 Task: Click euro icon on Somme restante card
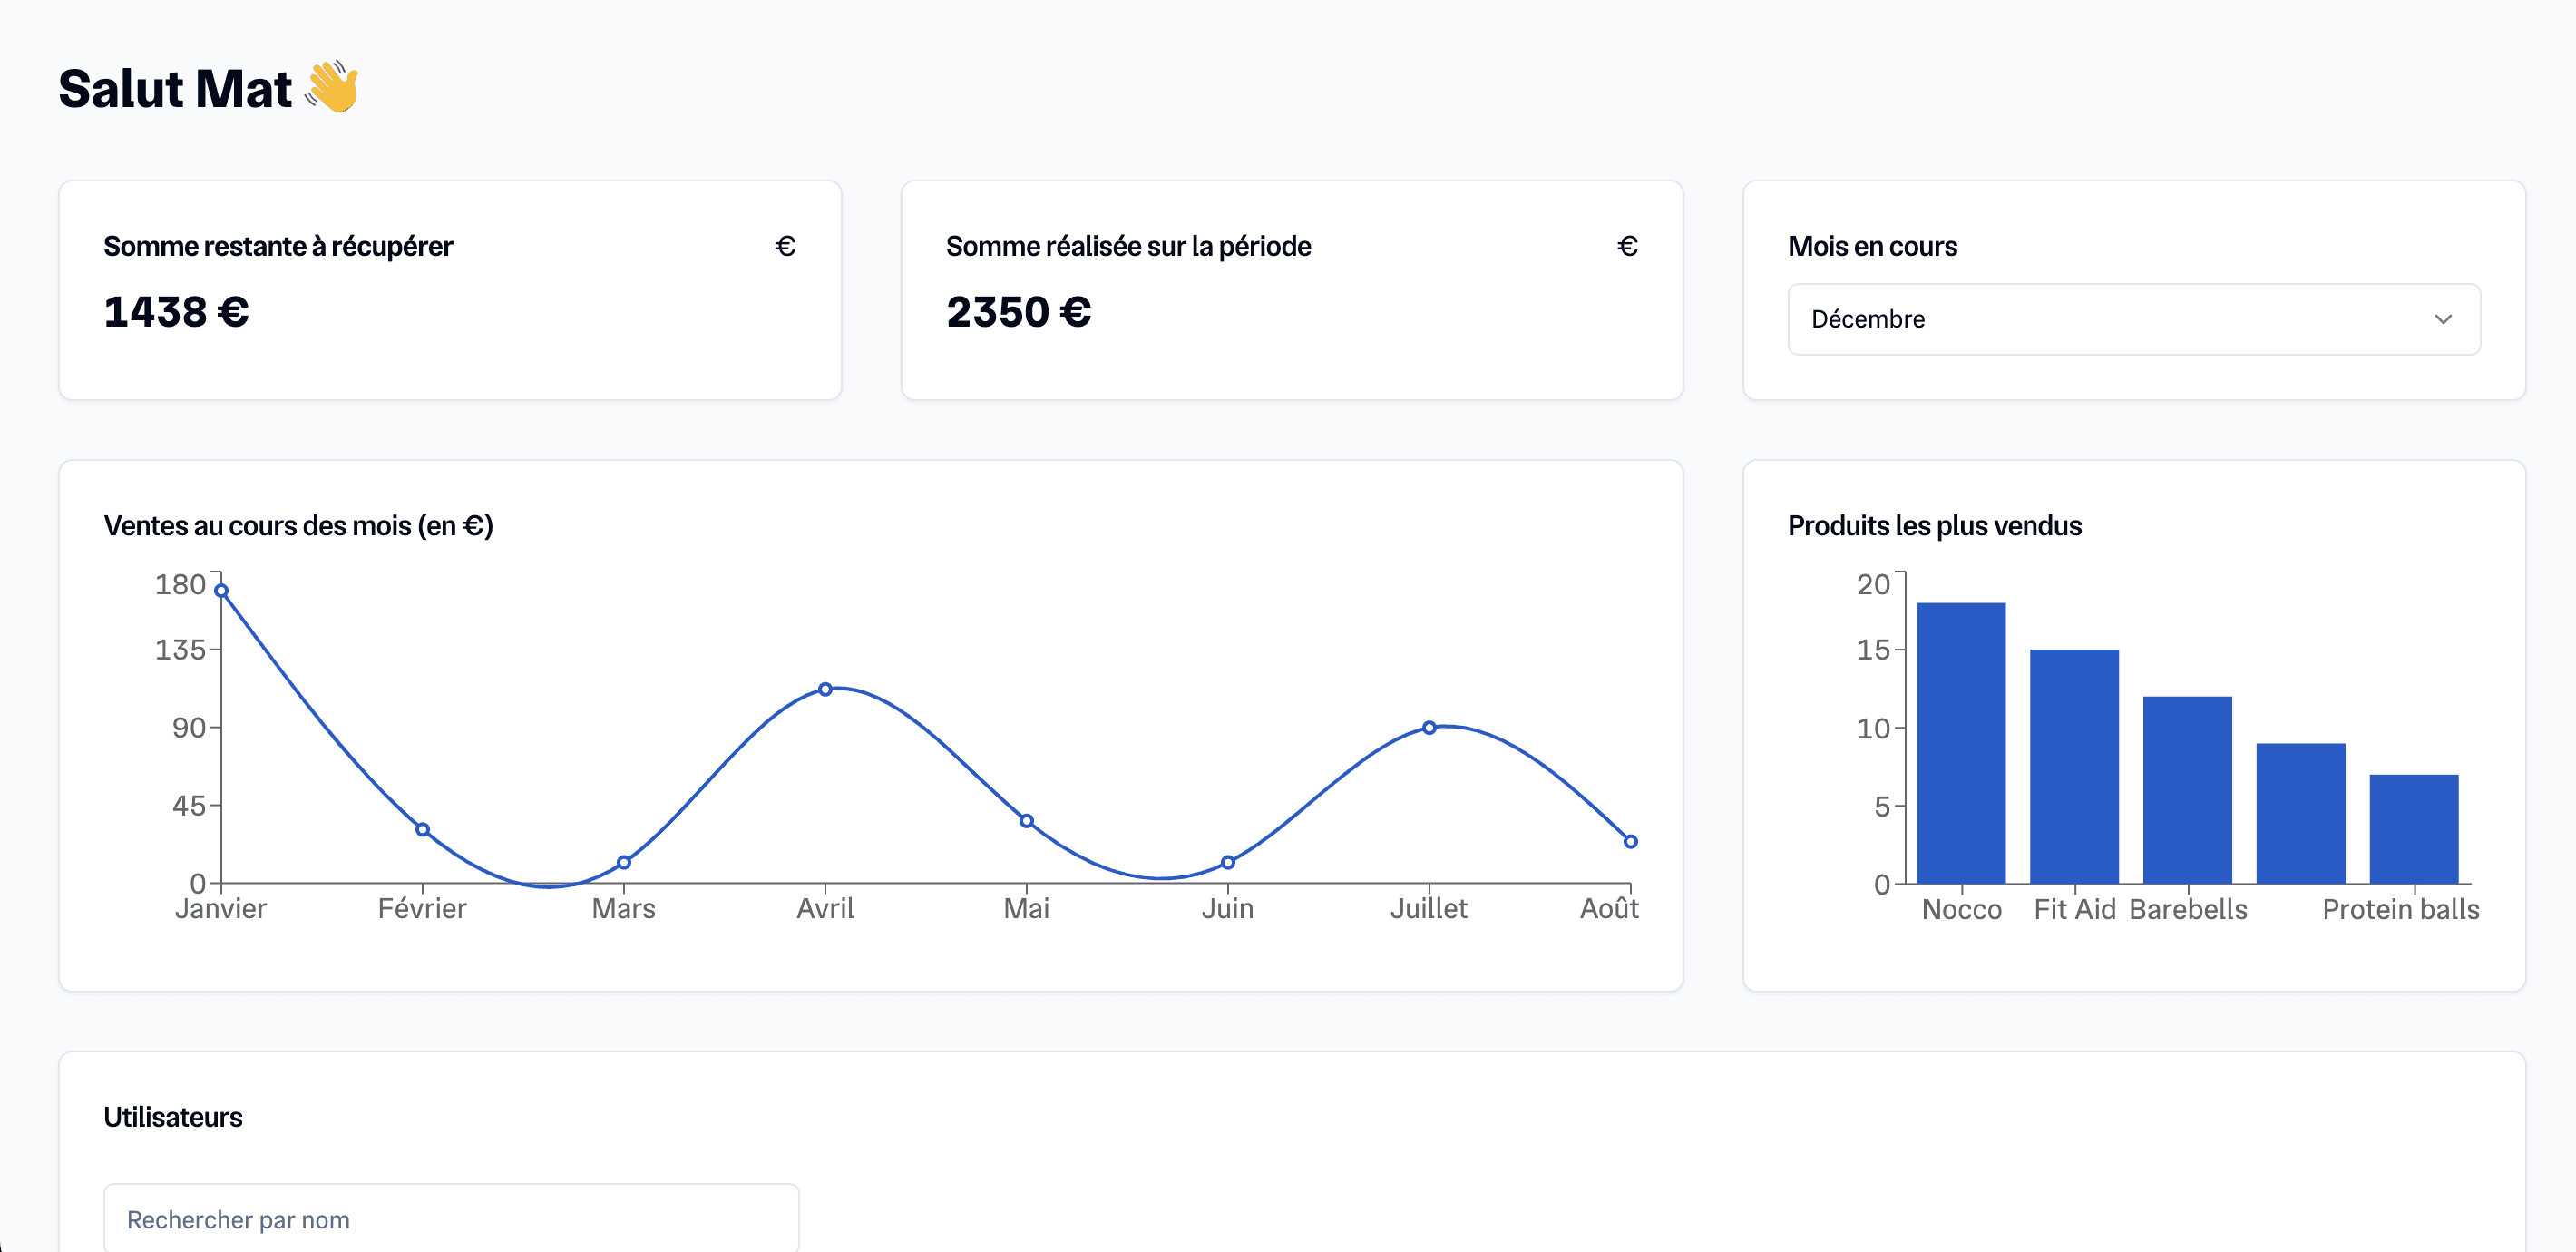pyautogui.click(x=785, y=246)
